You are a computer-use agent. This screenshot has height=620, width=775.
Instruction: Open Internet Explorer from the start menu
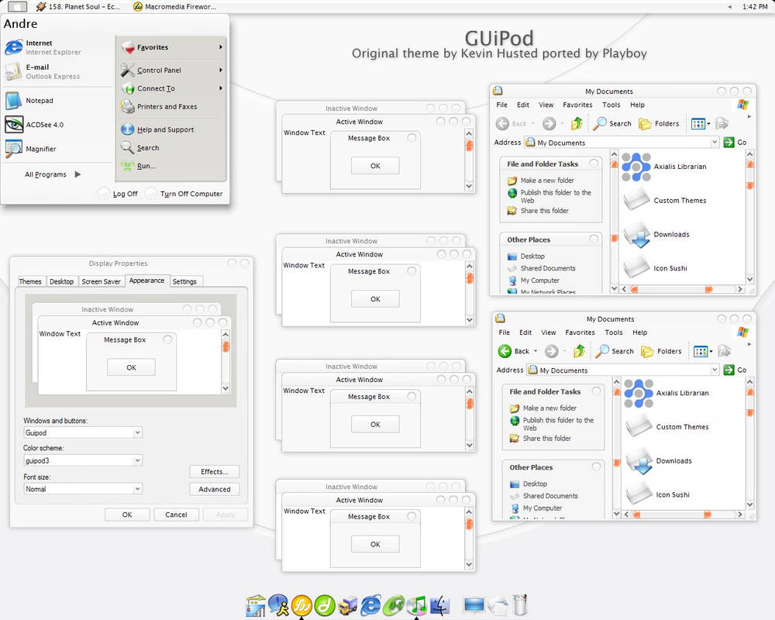[43, 47]
